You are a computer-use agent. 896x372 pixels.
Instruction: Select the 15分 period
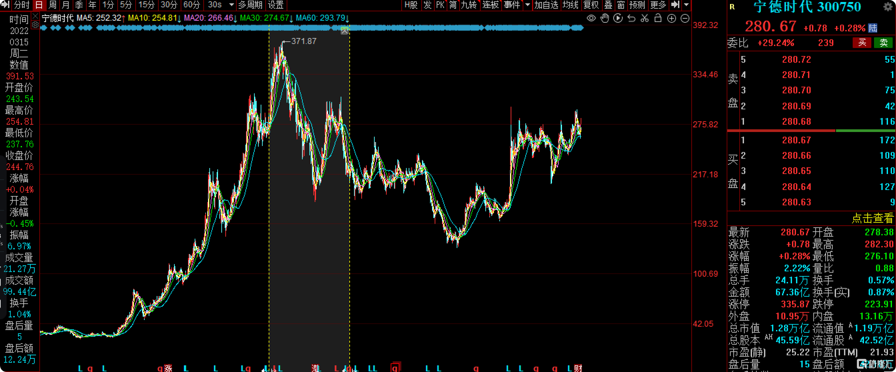tap(146, 5)
